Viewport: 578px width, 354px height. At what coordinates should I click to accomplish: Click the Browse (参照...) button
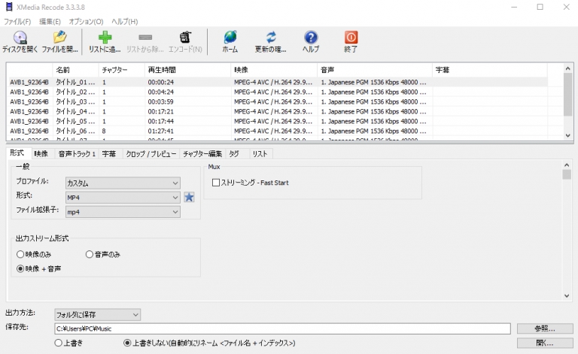[545, 328]
